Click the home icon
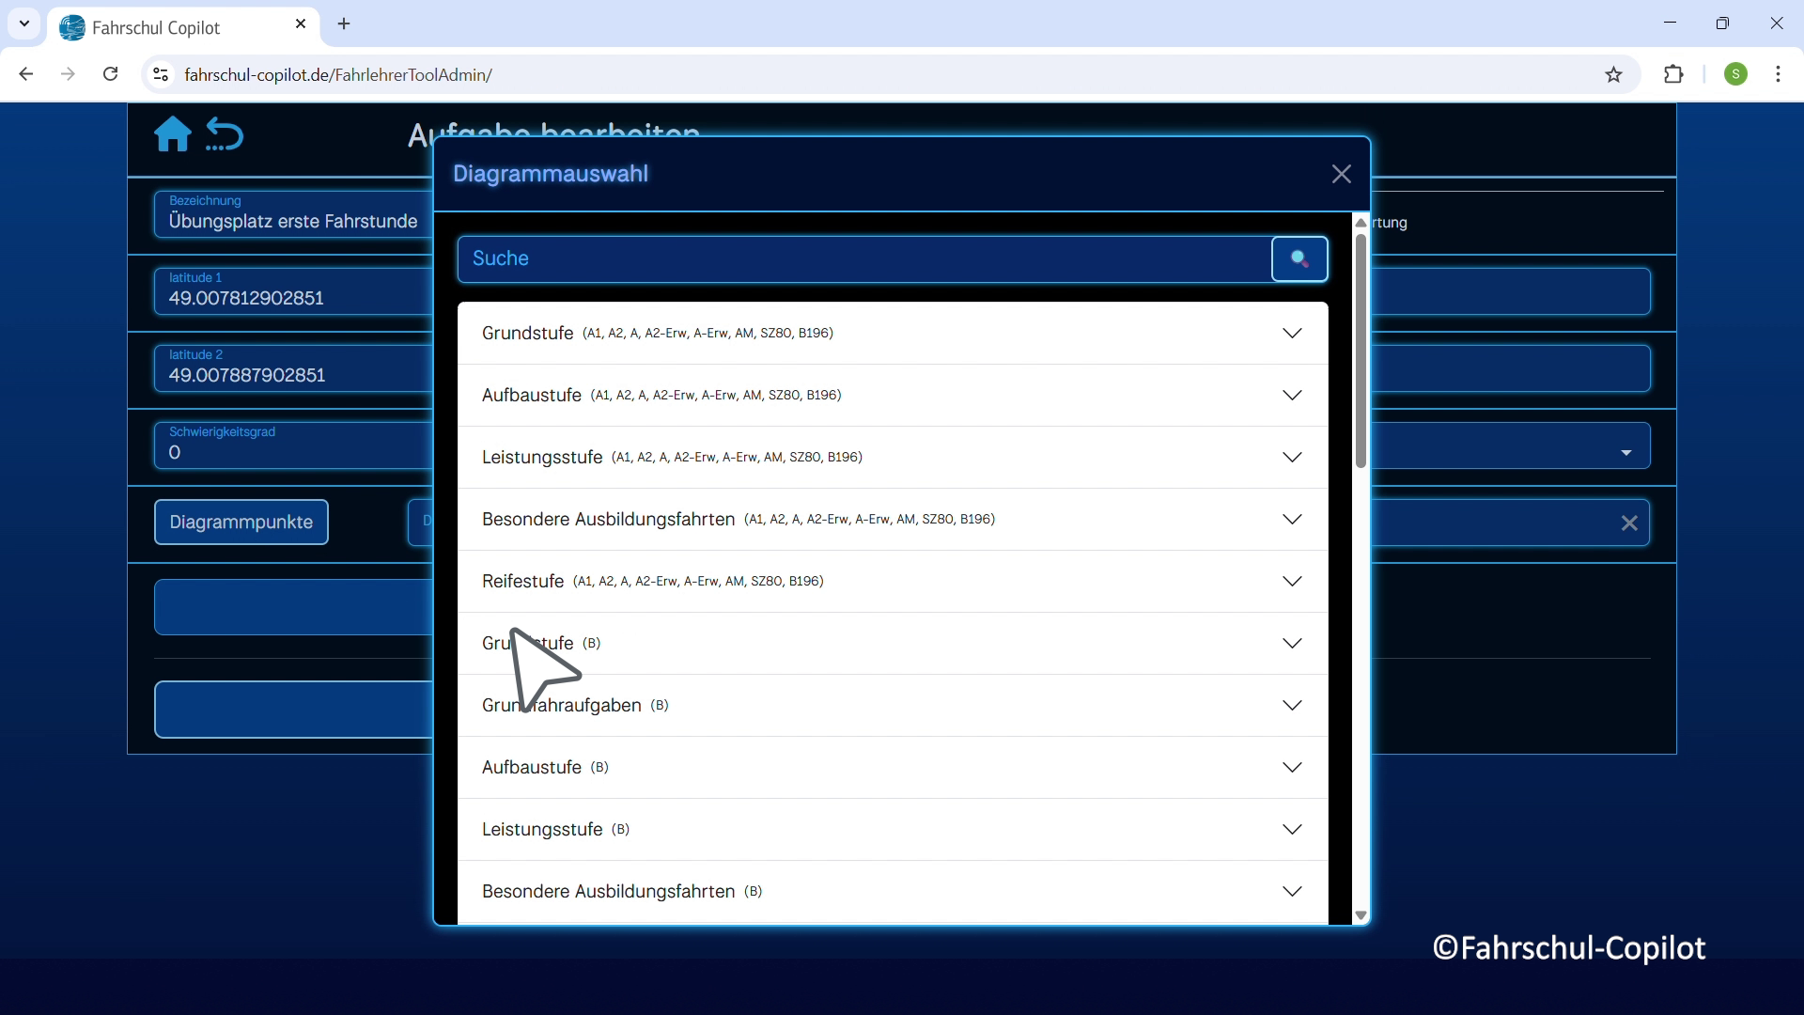1804x1015 pixels. (172, 134)
